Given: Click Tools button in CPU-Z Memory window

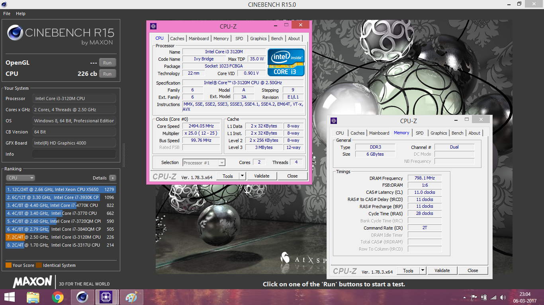Looking at the screenshot, I should (408, 270).
